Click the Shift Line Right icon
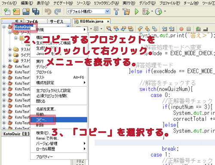215x165 pixels. click(172, 29)
